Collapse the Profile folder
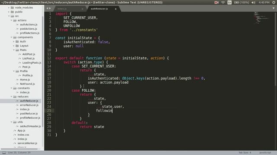 pos(14,71)
